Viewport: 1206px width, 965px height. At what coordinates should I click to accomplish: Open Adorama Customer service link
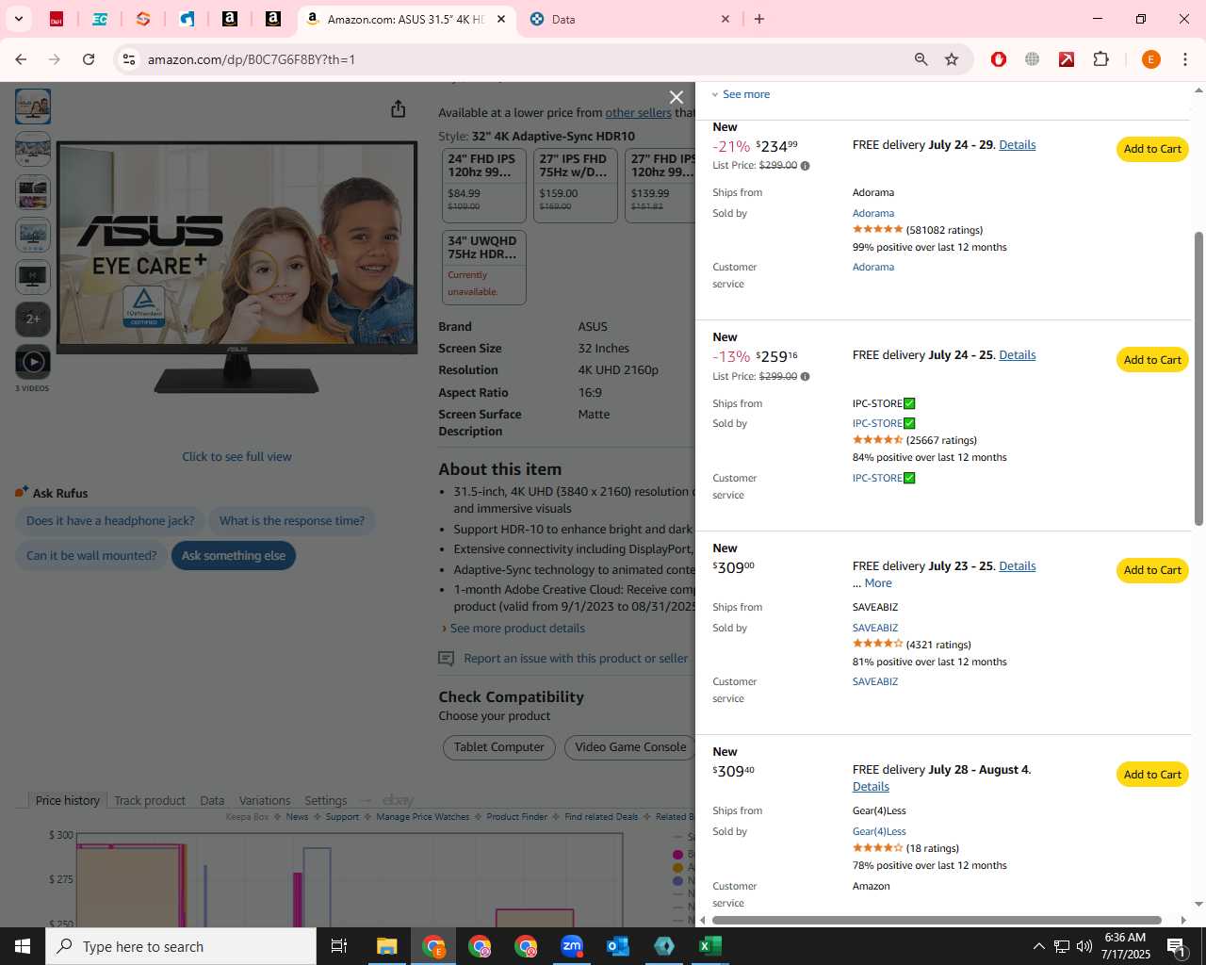pyautogui.click(x=873, y=268)
